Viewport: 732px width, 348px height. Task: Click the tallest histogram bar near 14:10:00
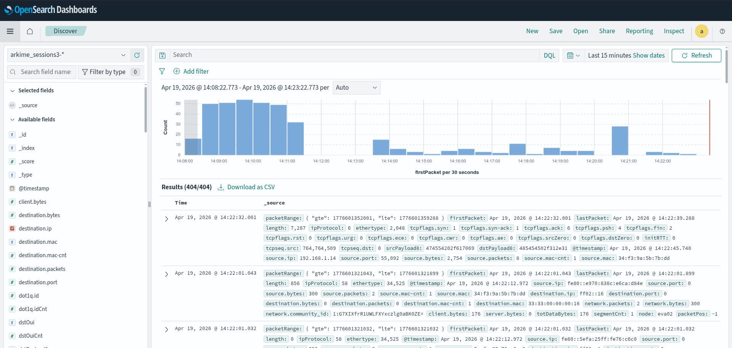[x=245, y=127]
